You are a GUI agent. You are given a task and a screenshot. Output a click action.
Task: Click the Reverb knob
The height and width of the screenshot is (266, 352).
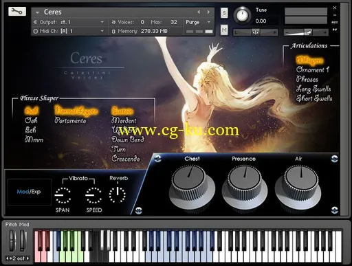[x=118, y=195]
